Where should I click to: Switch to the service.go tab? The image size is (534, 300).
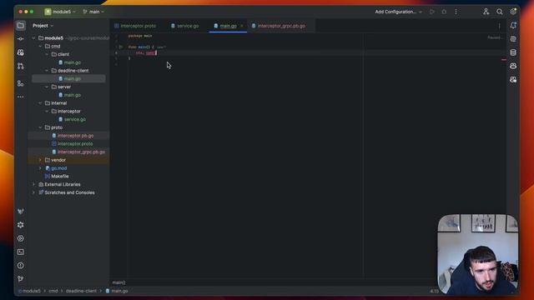coord(185,26)
